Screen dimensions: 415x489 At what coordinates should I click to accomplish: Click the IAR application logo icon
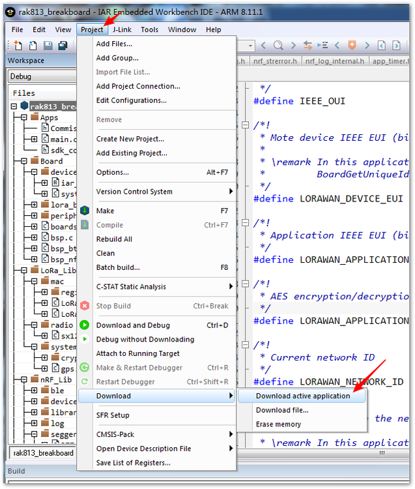coord(10,12)
